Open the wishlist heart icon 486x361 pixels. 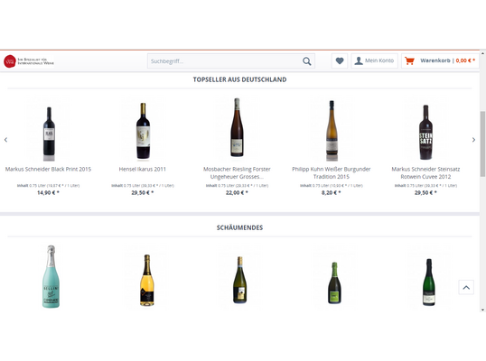click(340, 60)
